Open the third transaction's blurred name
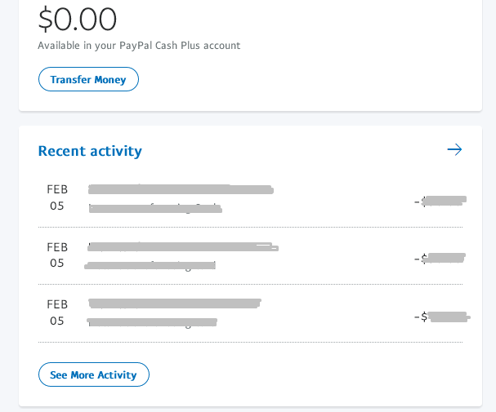This screenshot has height=412, width=496. [174, 303]
